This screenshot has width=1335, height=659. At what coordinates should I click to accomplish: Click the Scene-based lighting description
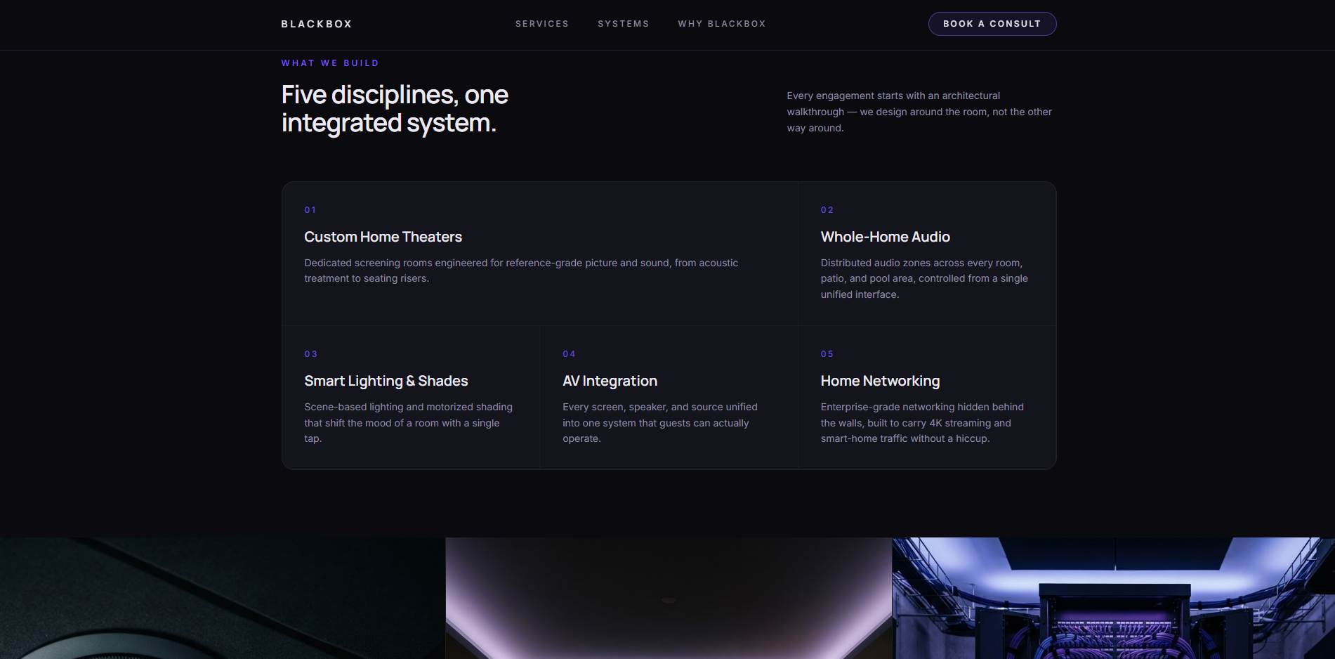click(x=409, y=423)
